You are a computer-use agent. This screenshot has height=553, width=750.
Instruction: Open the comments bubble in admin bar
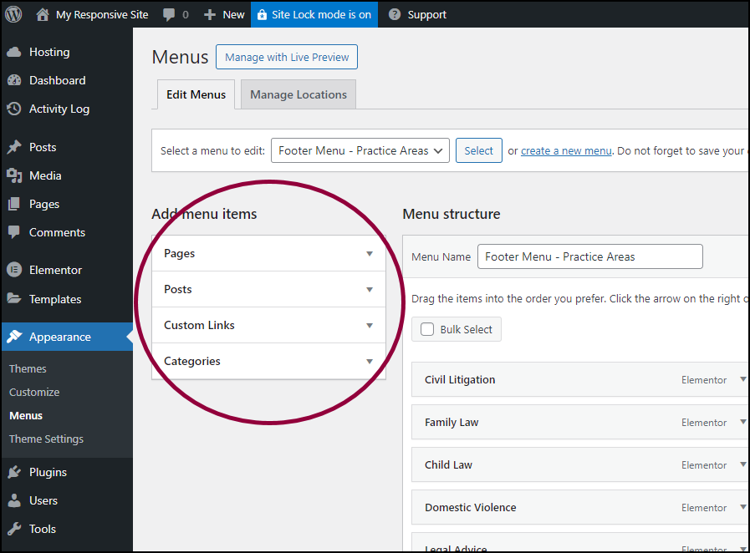pos(176,14)
